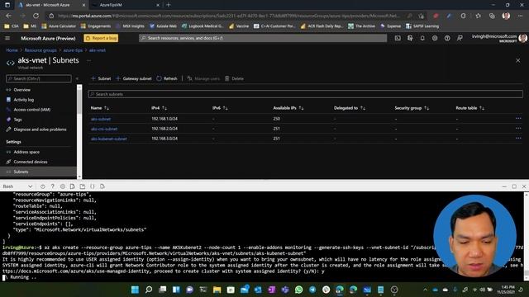The height and width of the screenshot is (297, 529).
Task: Open Azure portal settings gear
Action: (435, 38)
